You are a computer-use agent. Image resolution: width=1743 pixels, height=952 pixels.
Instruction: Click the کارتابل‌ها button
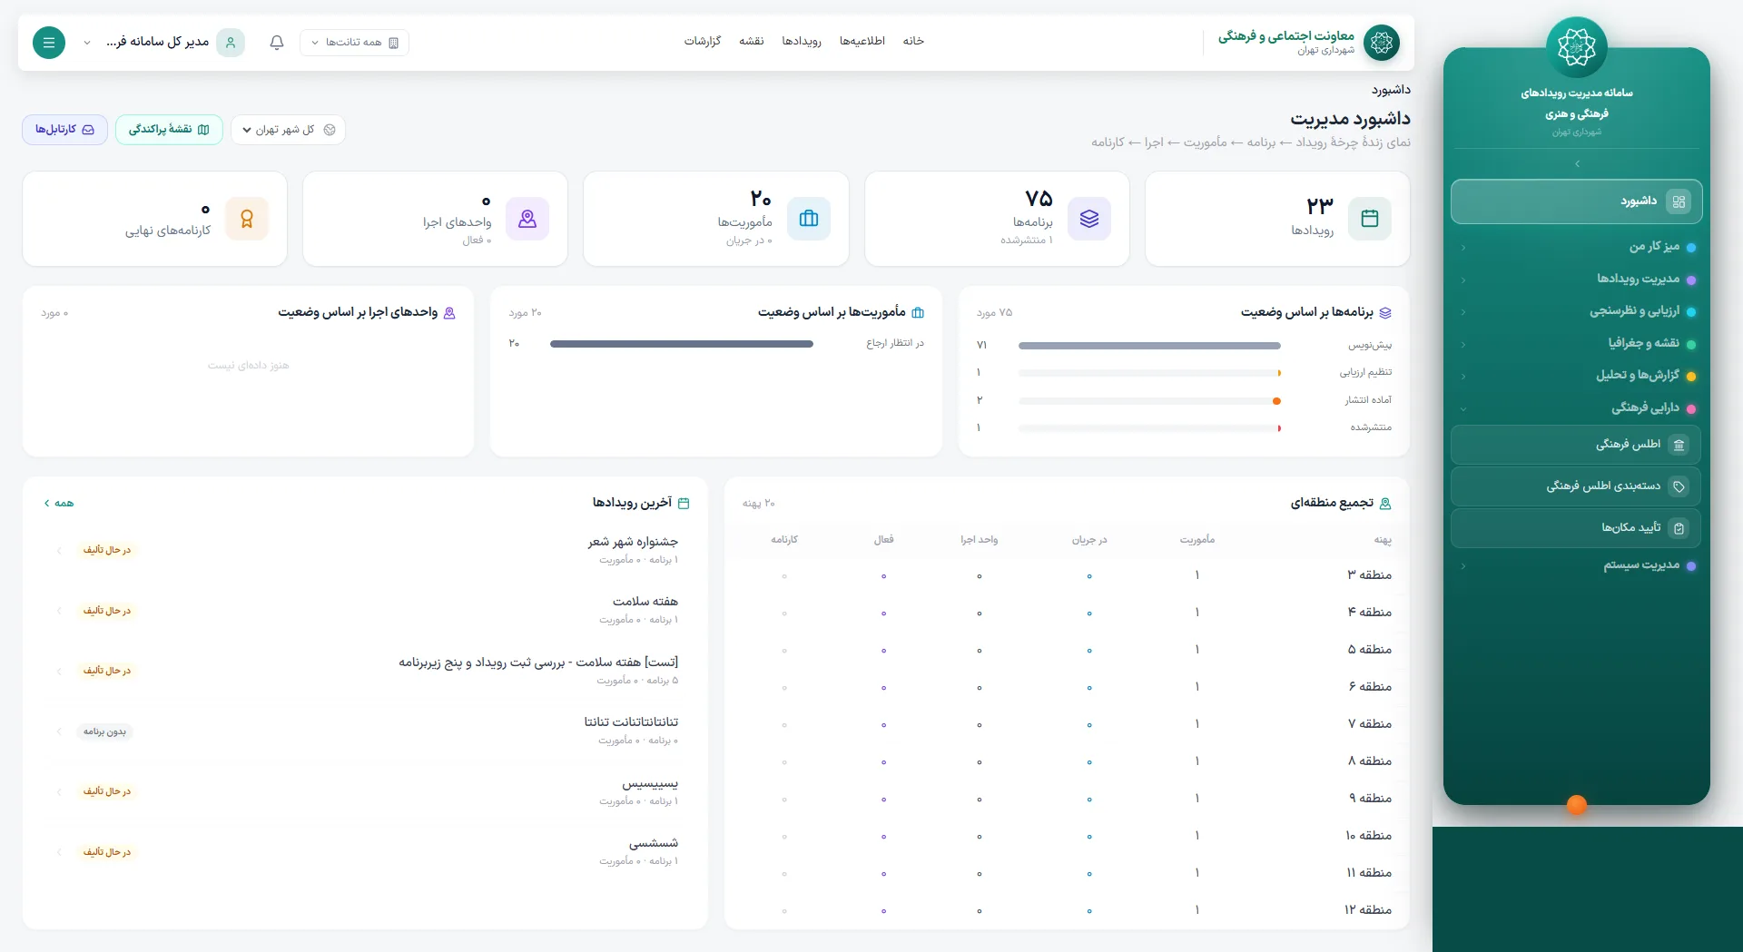[x=64, y=130]
